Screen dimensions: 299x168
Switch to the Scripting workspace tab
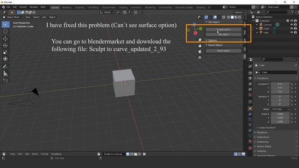(200, 7)
